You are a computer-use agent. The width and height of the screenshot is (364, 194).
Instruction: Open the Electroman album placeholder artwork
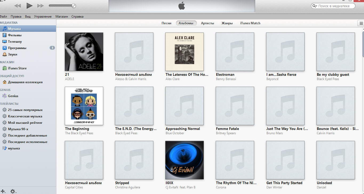point(235,52)
